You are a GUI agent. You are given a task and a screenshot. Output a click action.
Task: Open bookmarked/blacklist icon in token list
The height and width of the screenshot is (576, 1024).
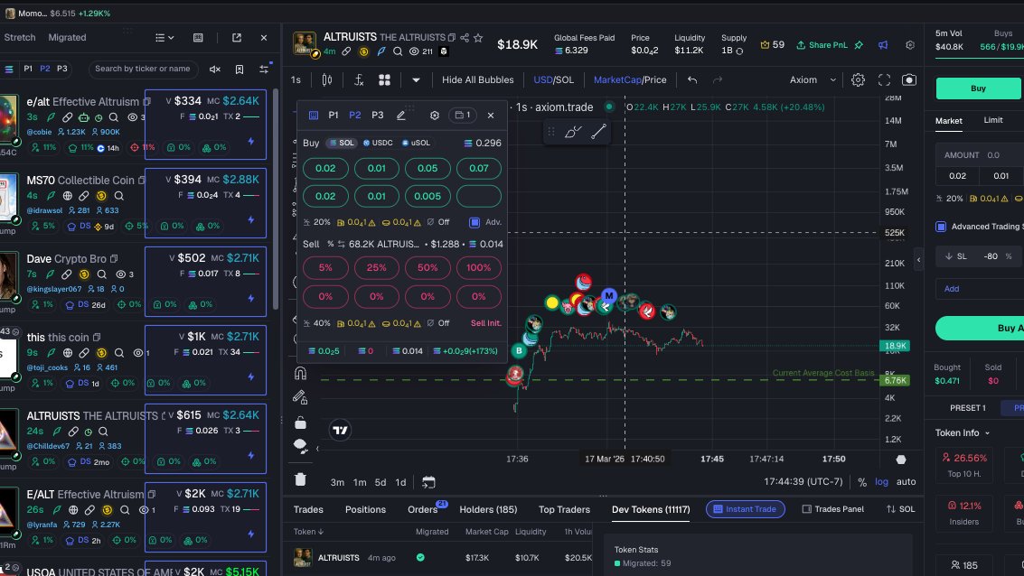(x=240, y=70)
